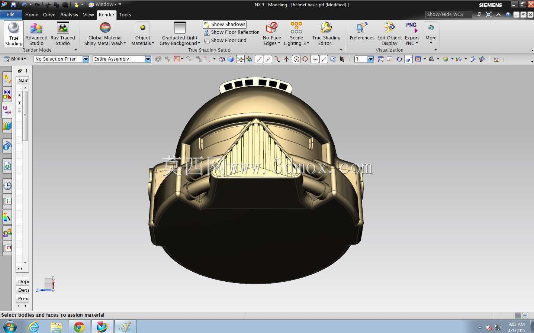Open the Web Browser side tab

point(7,166)
